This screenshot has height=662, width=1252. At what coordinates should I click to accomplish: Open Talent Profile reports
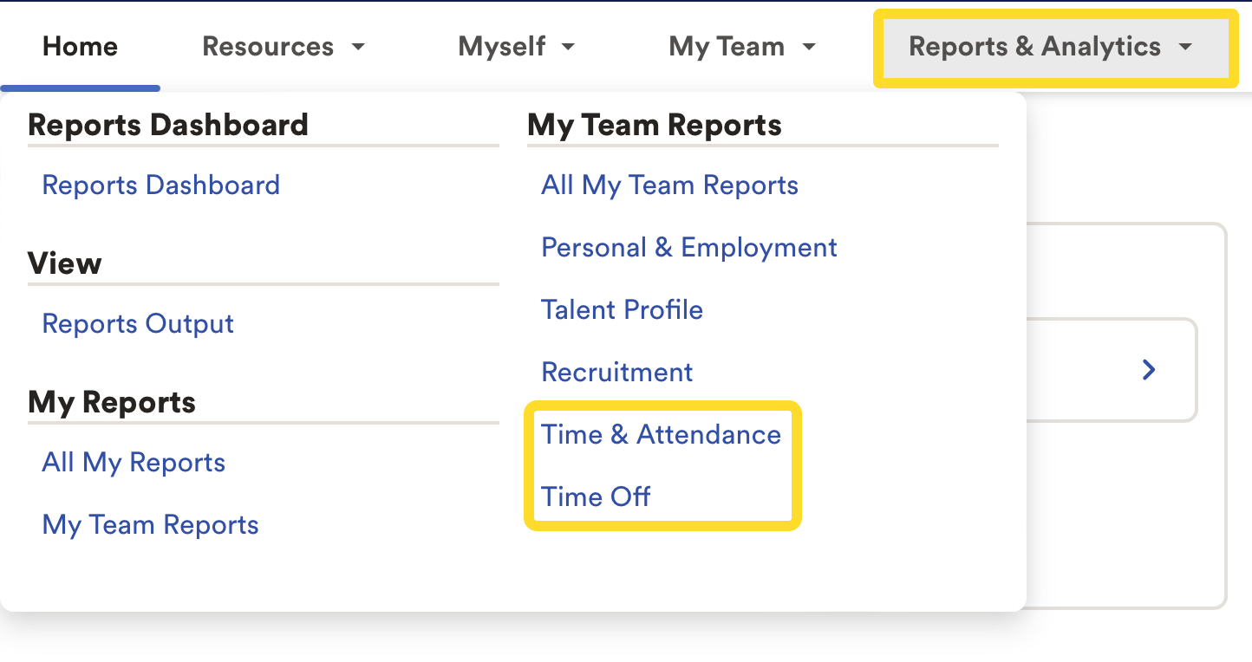point(622,310)
